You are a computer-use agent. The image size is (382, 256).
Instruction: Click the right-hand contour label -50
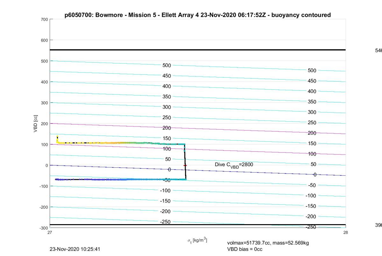click(x=312, y=185)
